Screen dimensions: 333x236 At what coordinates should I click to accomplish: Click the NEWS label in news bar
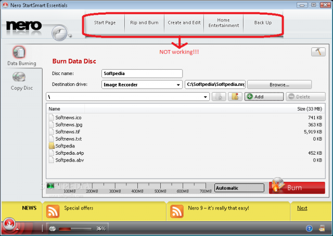point(29,208)
